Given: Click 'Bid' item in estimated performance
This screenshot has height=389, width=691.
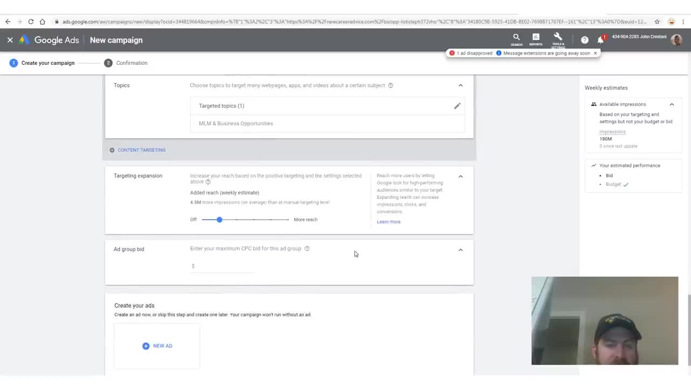Looking at the screenshot, I should tap(609, 176).
